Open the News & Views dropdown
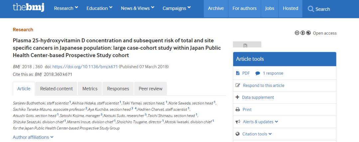359x142 pixels. 138,8
